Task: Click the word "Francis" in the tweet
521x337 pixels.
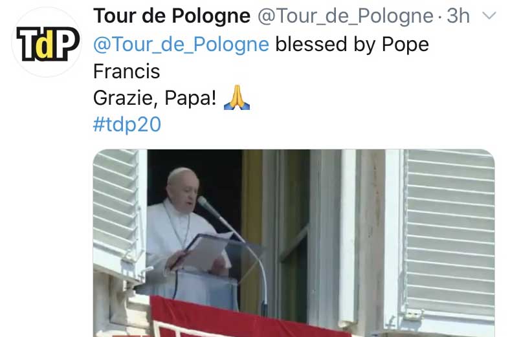Action: click(x=127, y=71)
